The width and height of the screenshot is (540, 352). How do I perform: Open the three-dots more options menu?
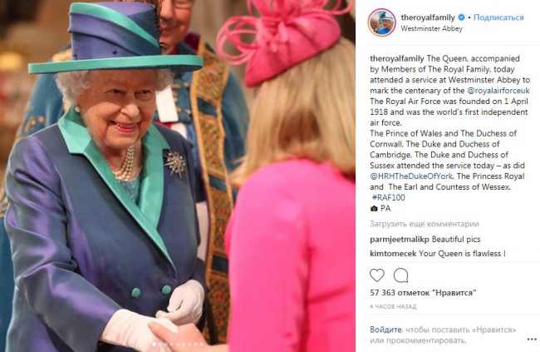(532, 340)
